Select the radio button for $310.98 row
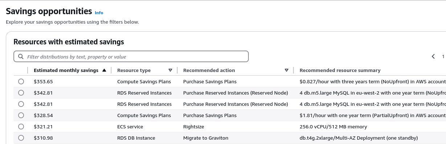Screen dimensions: 446x144 click(21, 138)
